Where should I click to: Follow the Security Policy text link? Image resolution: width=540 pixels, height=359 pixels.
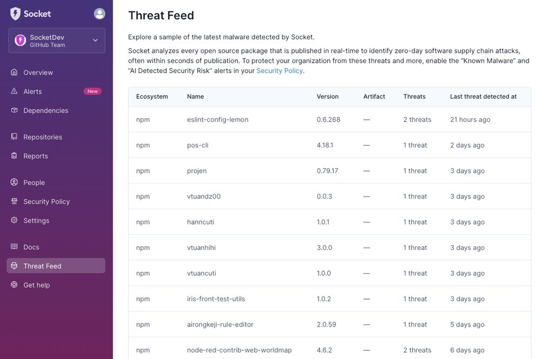[x=279, y=70]
